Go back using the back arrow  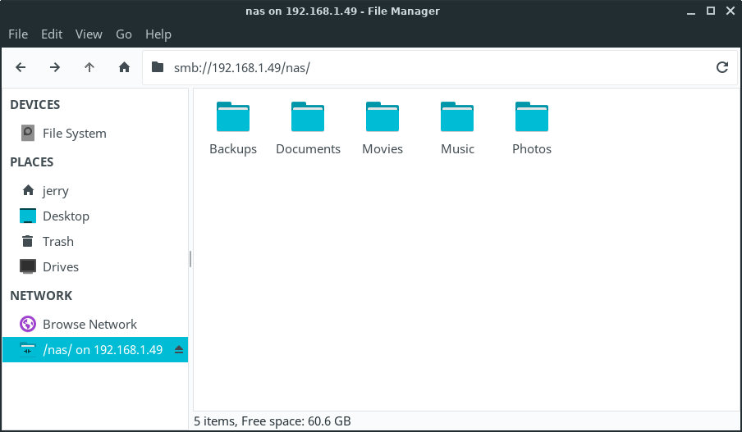click(21, 67)
